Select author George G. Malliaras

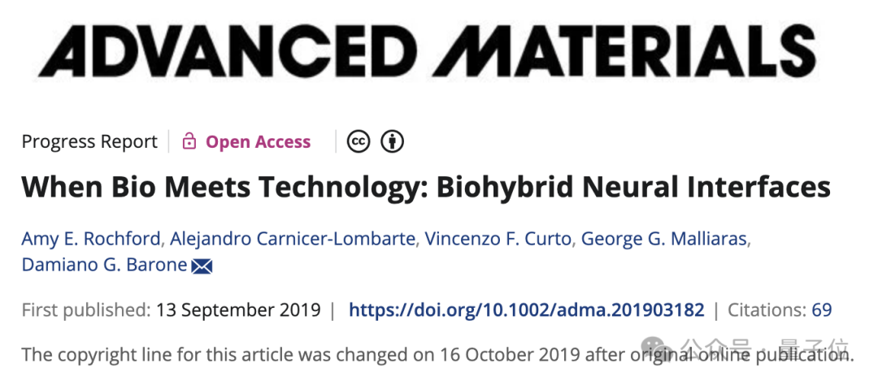[x=664, y=239]
